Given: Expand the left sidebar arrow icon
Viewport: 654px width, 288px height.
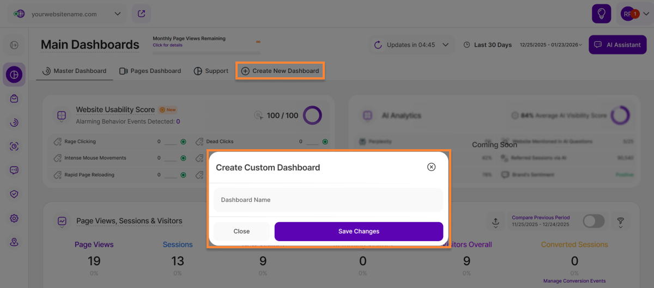Looking at the screenshot, I should (x=14, y=45).
